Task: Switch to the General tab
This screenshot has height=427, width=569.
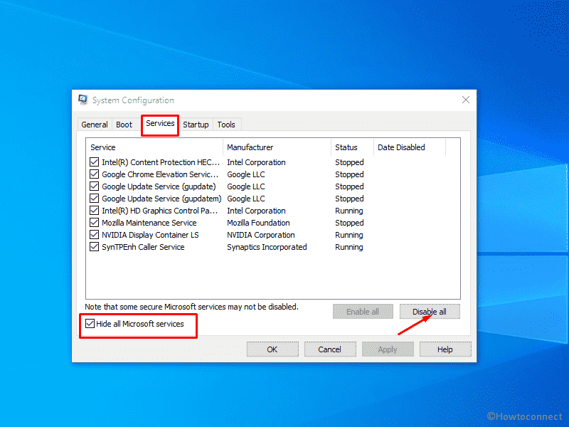Action: (x=94, y=125)
